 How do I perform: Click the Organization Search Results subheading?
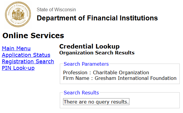pos(97,53)
